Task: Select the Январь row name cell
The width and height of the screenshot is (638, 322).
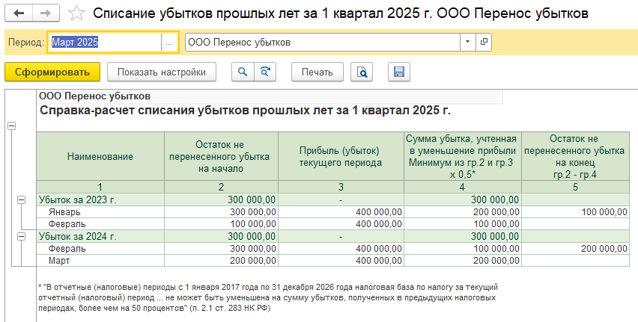Action: click(100, 212)
